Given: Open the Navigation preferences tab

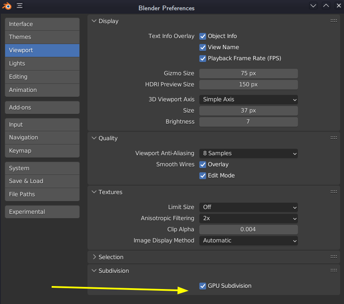Looking at the screenshot, I should point(42,138).
